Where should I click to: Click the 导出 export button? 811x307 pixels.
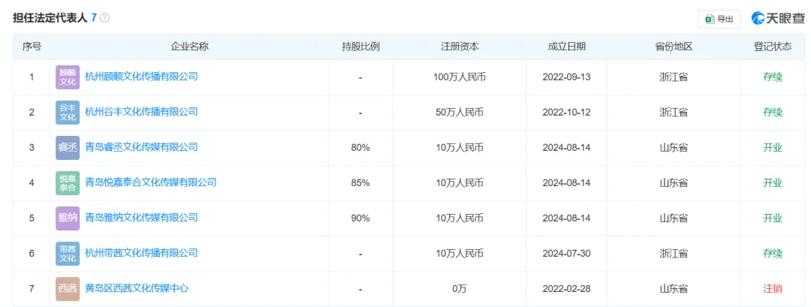[719, 19]
